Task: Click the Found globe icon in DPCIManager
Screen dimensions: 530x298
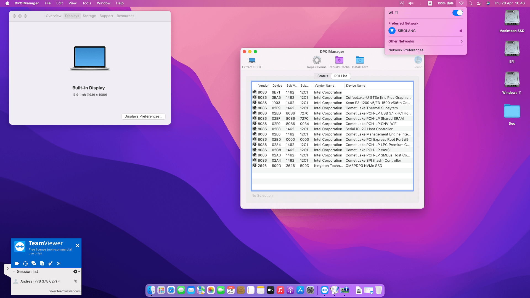Action: (418, 60)
